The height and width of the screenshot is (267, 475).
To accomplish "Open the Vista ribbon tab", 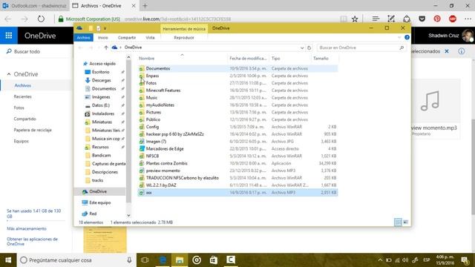I will point(150,38).
